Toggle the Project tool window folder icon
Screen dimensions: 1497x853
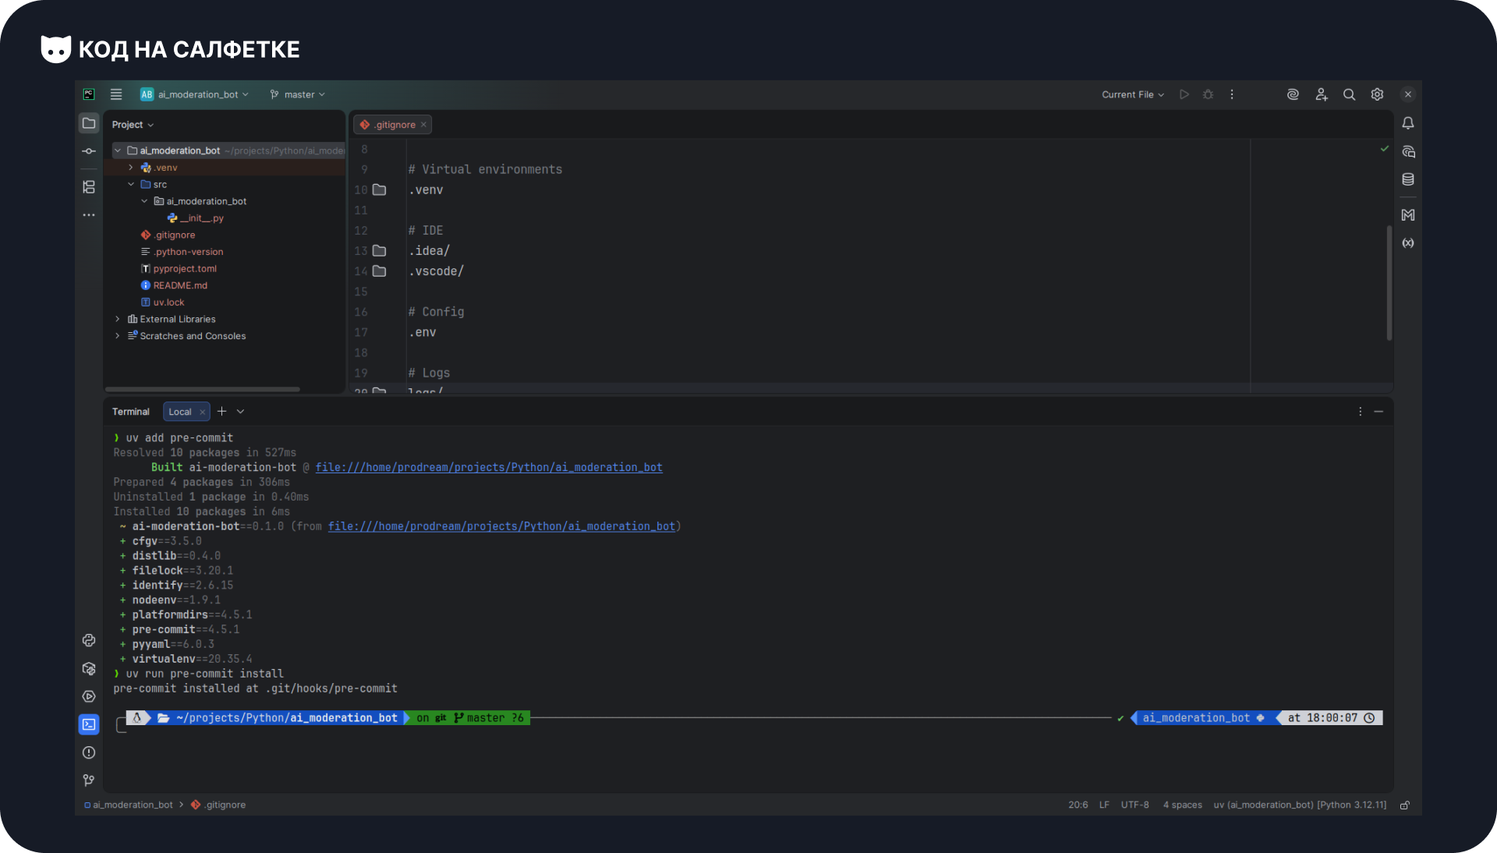point(89,123)
